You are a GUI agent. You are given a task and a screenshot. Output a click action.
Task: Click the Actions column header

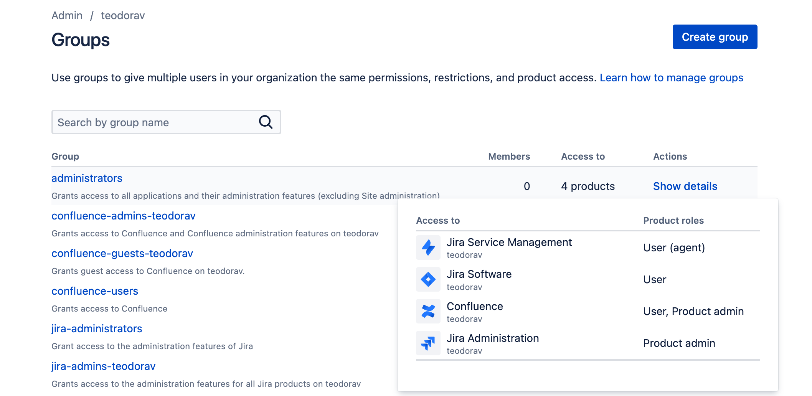point(670,156)
